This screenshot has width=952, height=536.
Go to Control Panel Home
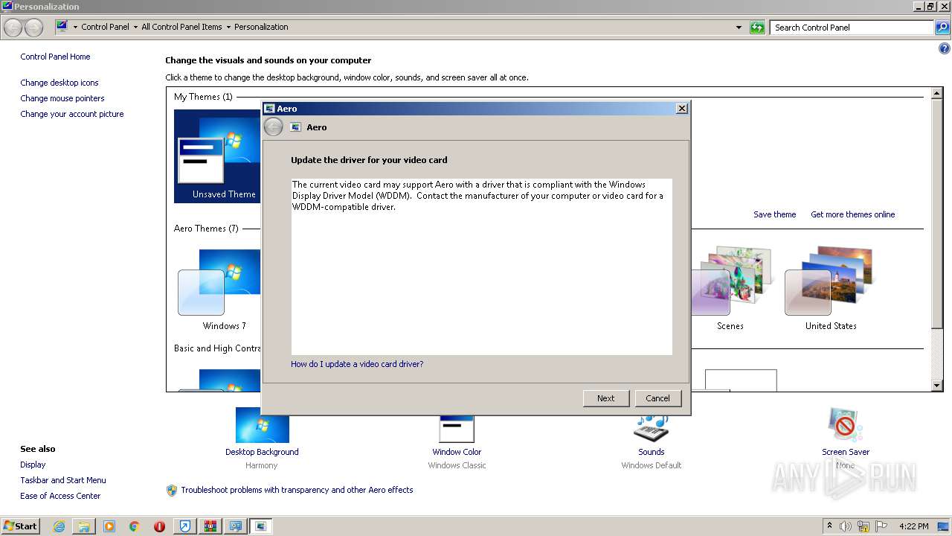55,57
